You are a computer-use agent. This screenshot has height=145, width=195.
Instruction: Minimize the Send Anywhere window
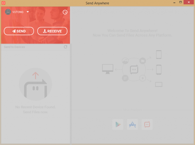click(174, 3)
